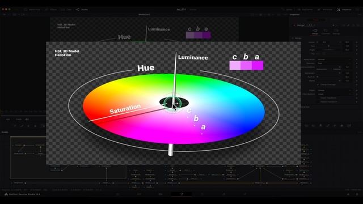This screenshot has height=204, width=363.
Task: Select the middle icon tab beside Merge tab
Action: click(326, 32)
